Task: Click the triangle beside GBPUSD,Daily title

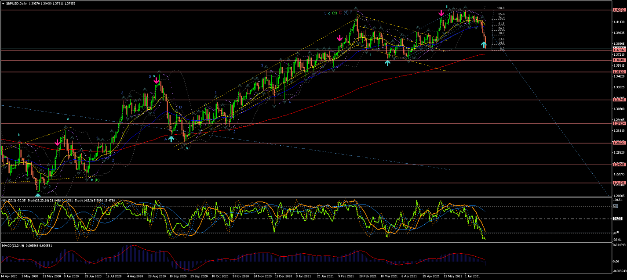Action: coord(3,3)
